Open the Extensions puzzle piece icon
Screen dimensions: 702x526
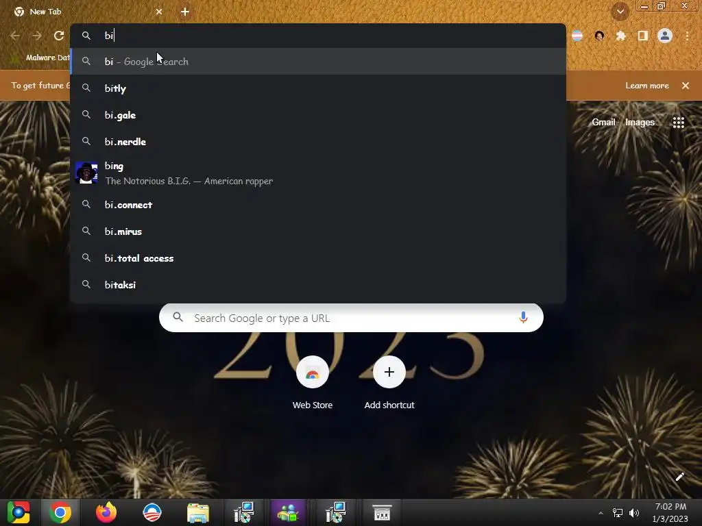pyautogui.click(x=620, y=36)
